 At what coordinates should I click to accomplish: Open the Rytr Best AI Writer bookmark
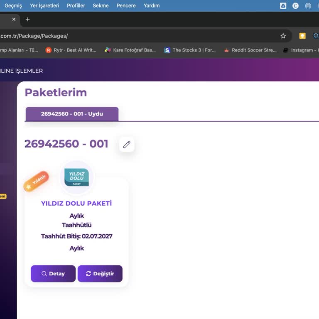[71, 50]
